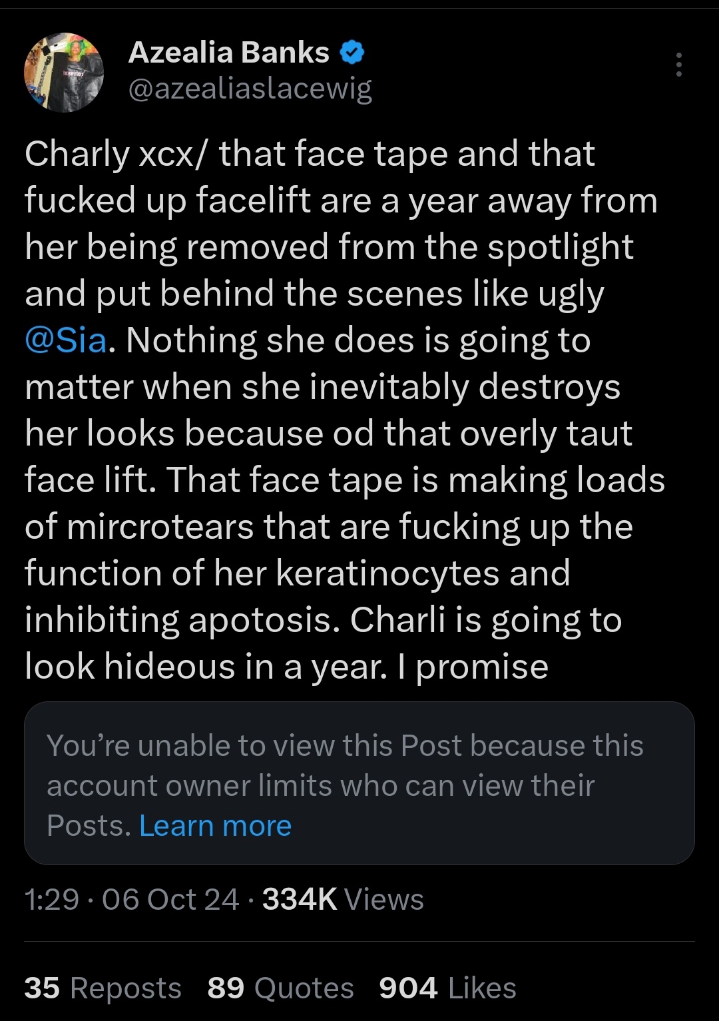Tap the word "spotlight" in the post

[560, 247]
